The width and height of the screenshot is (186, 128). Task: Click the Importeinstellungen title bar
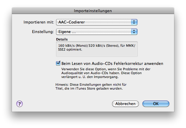coord(93,11)
